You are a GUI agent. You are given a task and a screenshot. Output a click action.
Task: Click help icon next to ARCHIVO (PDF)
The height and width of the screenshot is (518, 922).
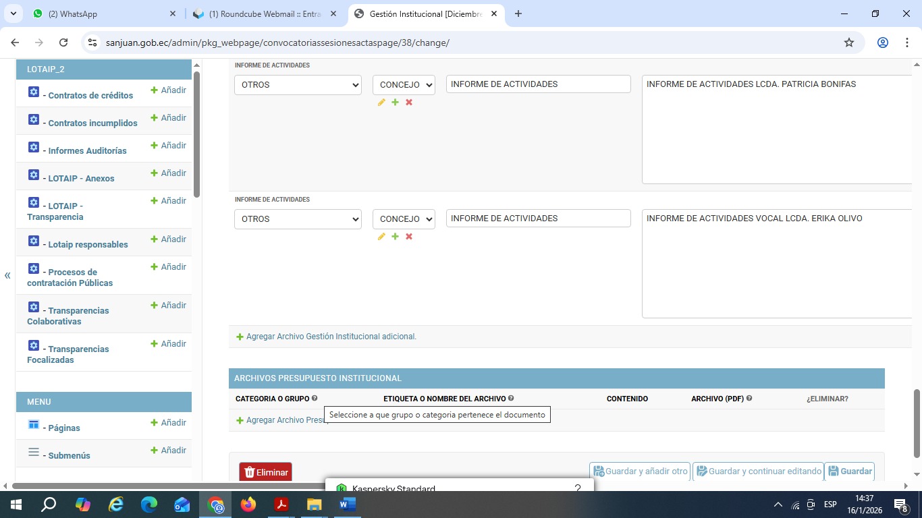click(749, 399)
